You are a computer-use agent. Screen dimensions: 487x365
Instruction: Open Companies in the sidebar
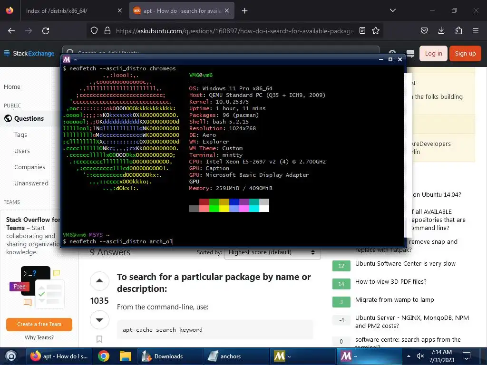tap(29, 167)
